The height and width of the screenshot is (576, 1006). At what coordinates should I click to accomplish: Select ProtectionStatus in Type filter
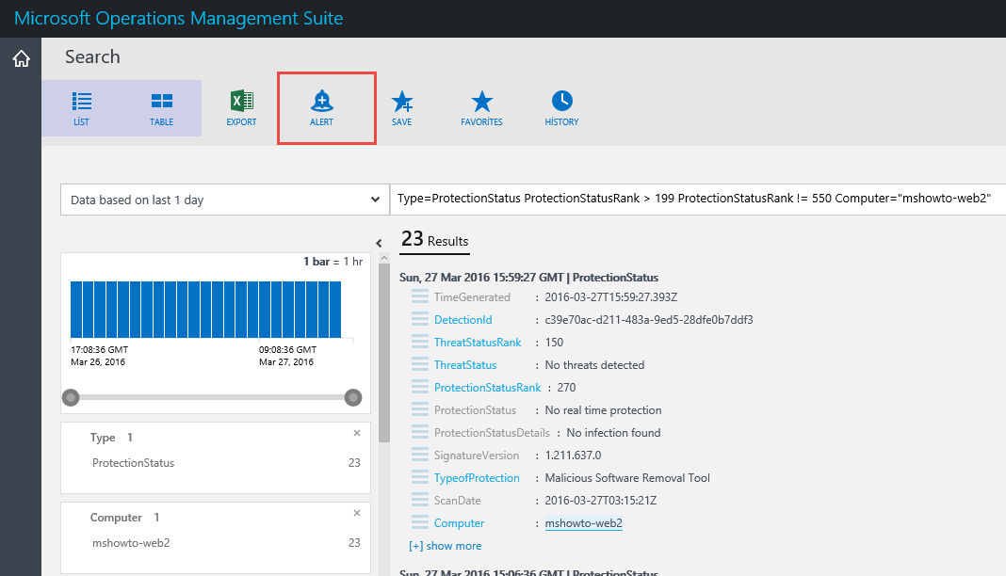(x=134, y=463)
